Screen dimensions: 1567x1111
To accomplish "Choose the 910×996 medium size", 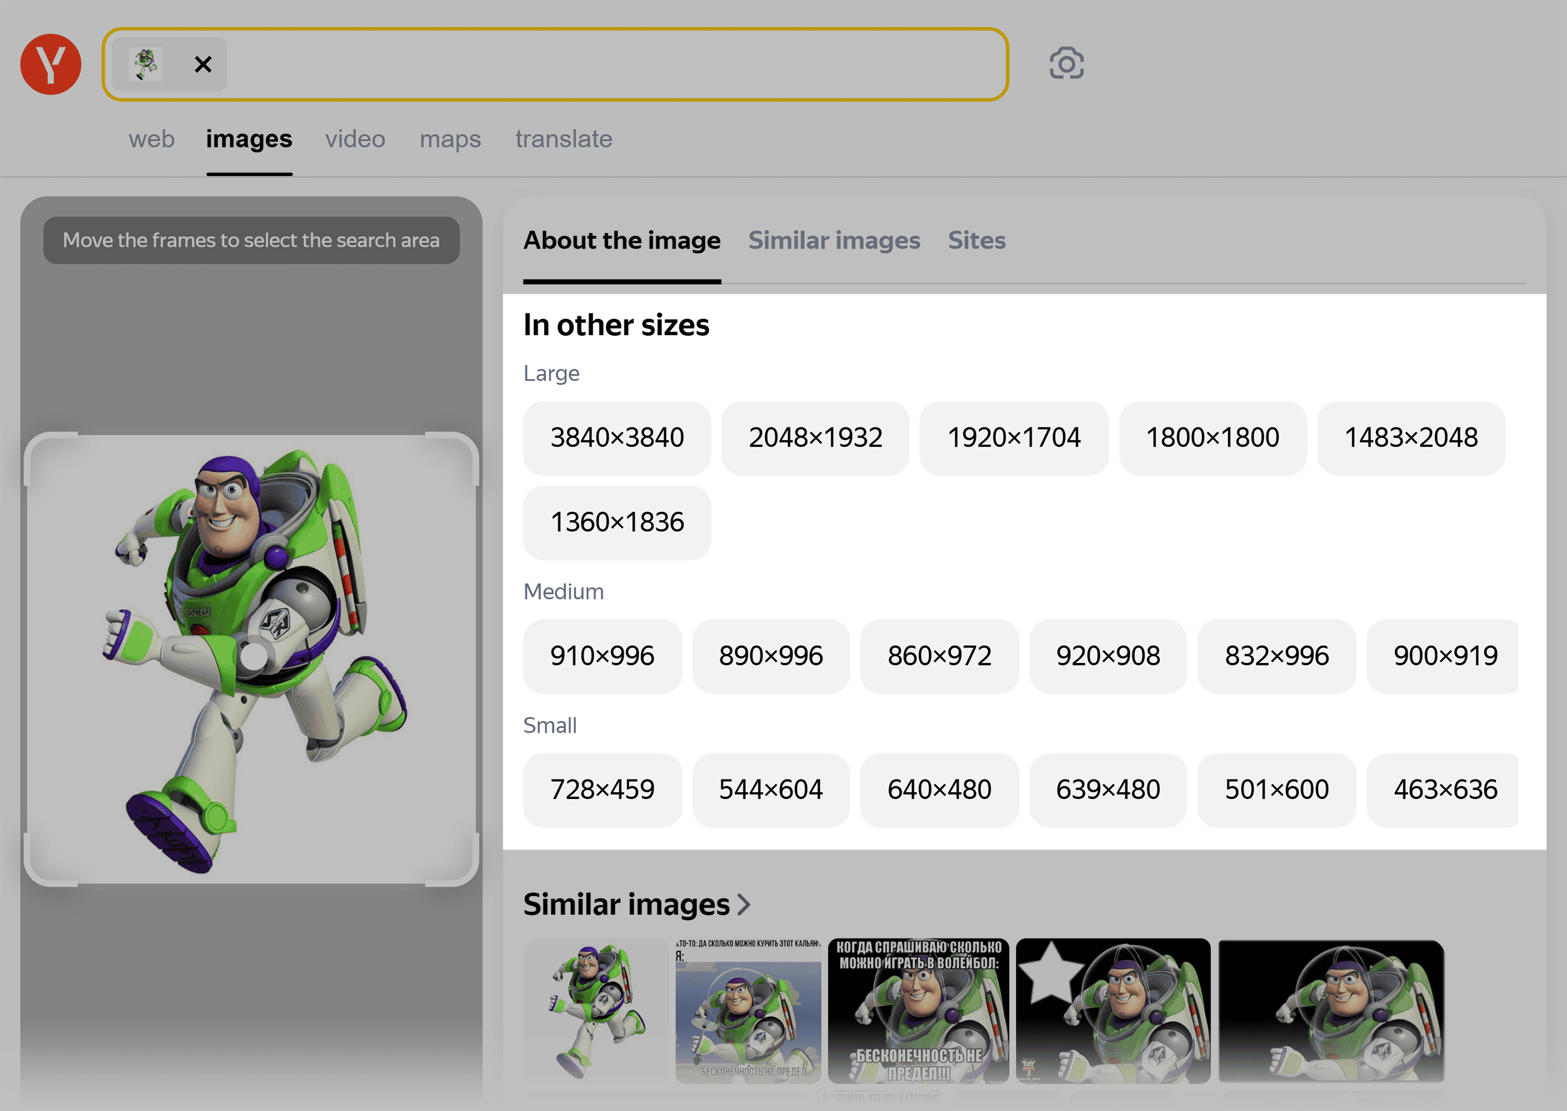I will [602, 656].
